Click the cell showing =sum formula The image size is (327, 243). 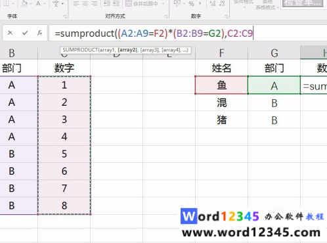pos(314,86)
